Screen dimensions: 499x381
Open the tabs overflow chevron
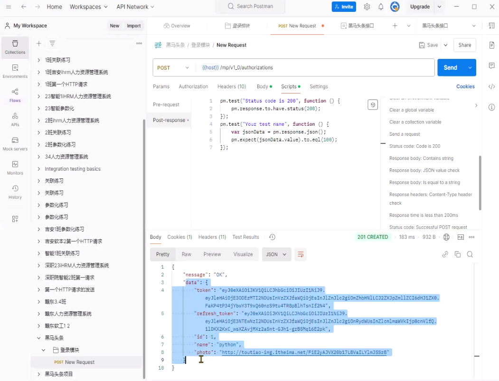tap(409, 26)
